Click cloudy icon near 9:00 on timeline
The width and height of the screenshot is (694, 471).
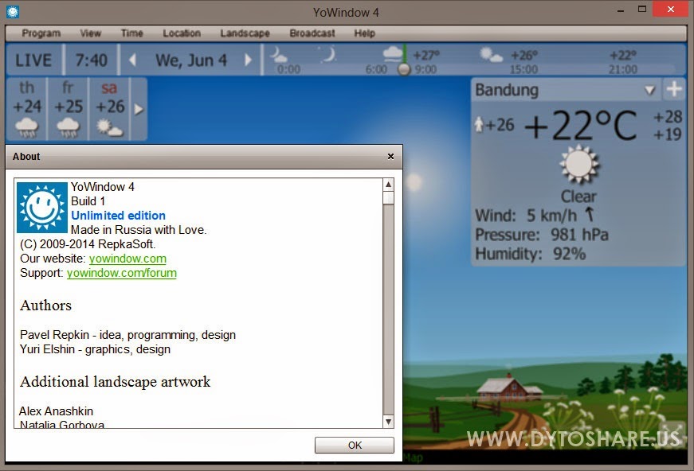tap(392, 53)
